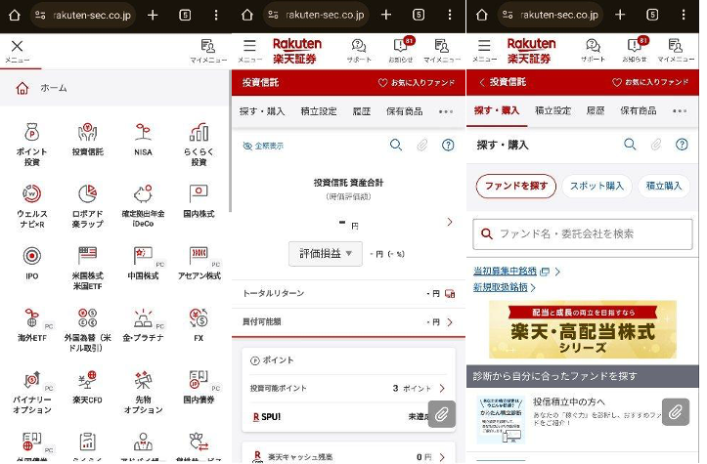This screenshot has width=707, height=464.
Task: Open ポイント投資 from the menu grid
Action: (31, 145)
